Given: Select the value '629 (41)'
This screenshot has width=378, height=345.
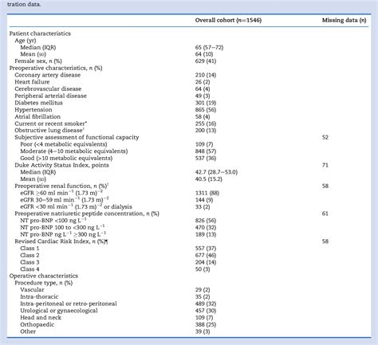Looking at the screenshot, I should [206, 61].
